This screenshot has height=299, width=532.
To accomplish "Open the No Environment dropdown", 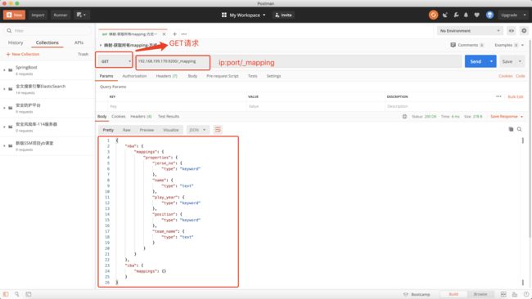I will [470, 31].
